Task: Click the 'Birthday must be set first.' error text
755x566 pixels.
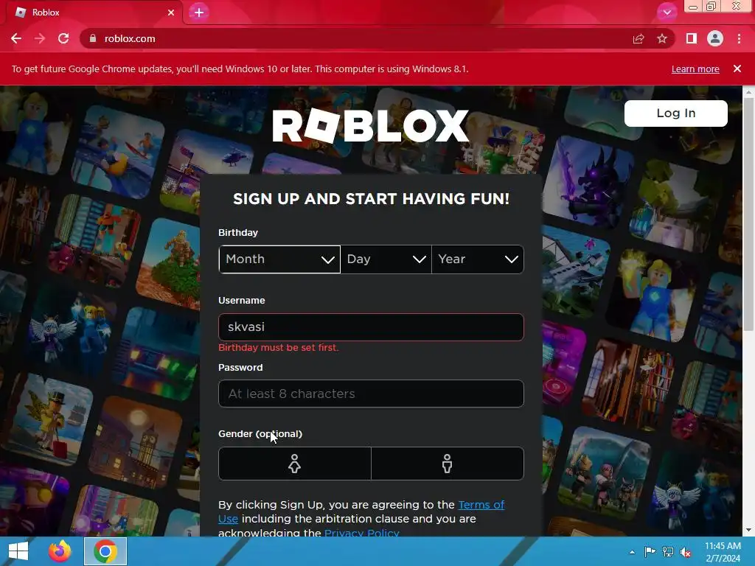Action: [x=278, y=348]
